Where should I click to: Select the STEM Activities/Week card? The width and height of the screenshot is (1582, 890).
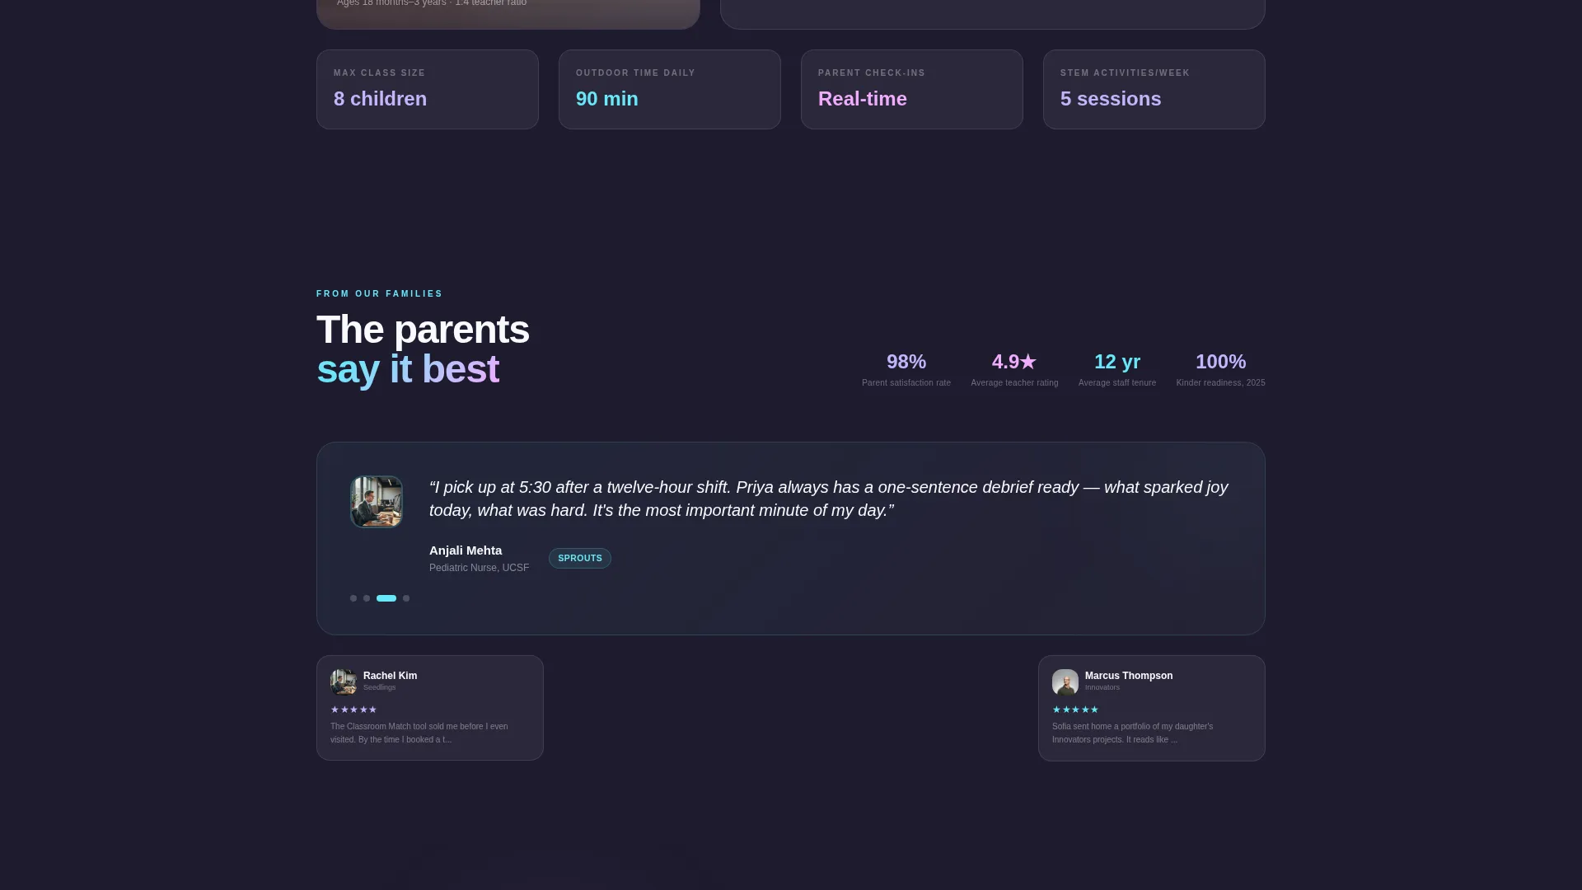point(1154,89)
